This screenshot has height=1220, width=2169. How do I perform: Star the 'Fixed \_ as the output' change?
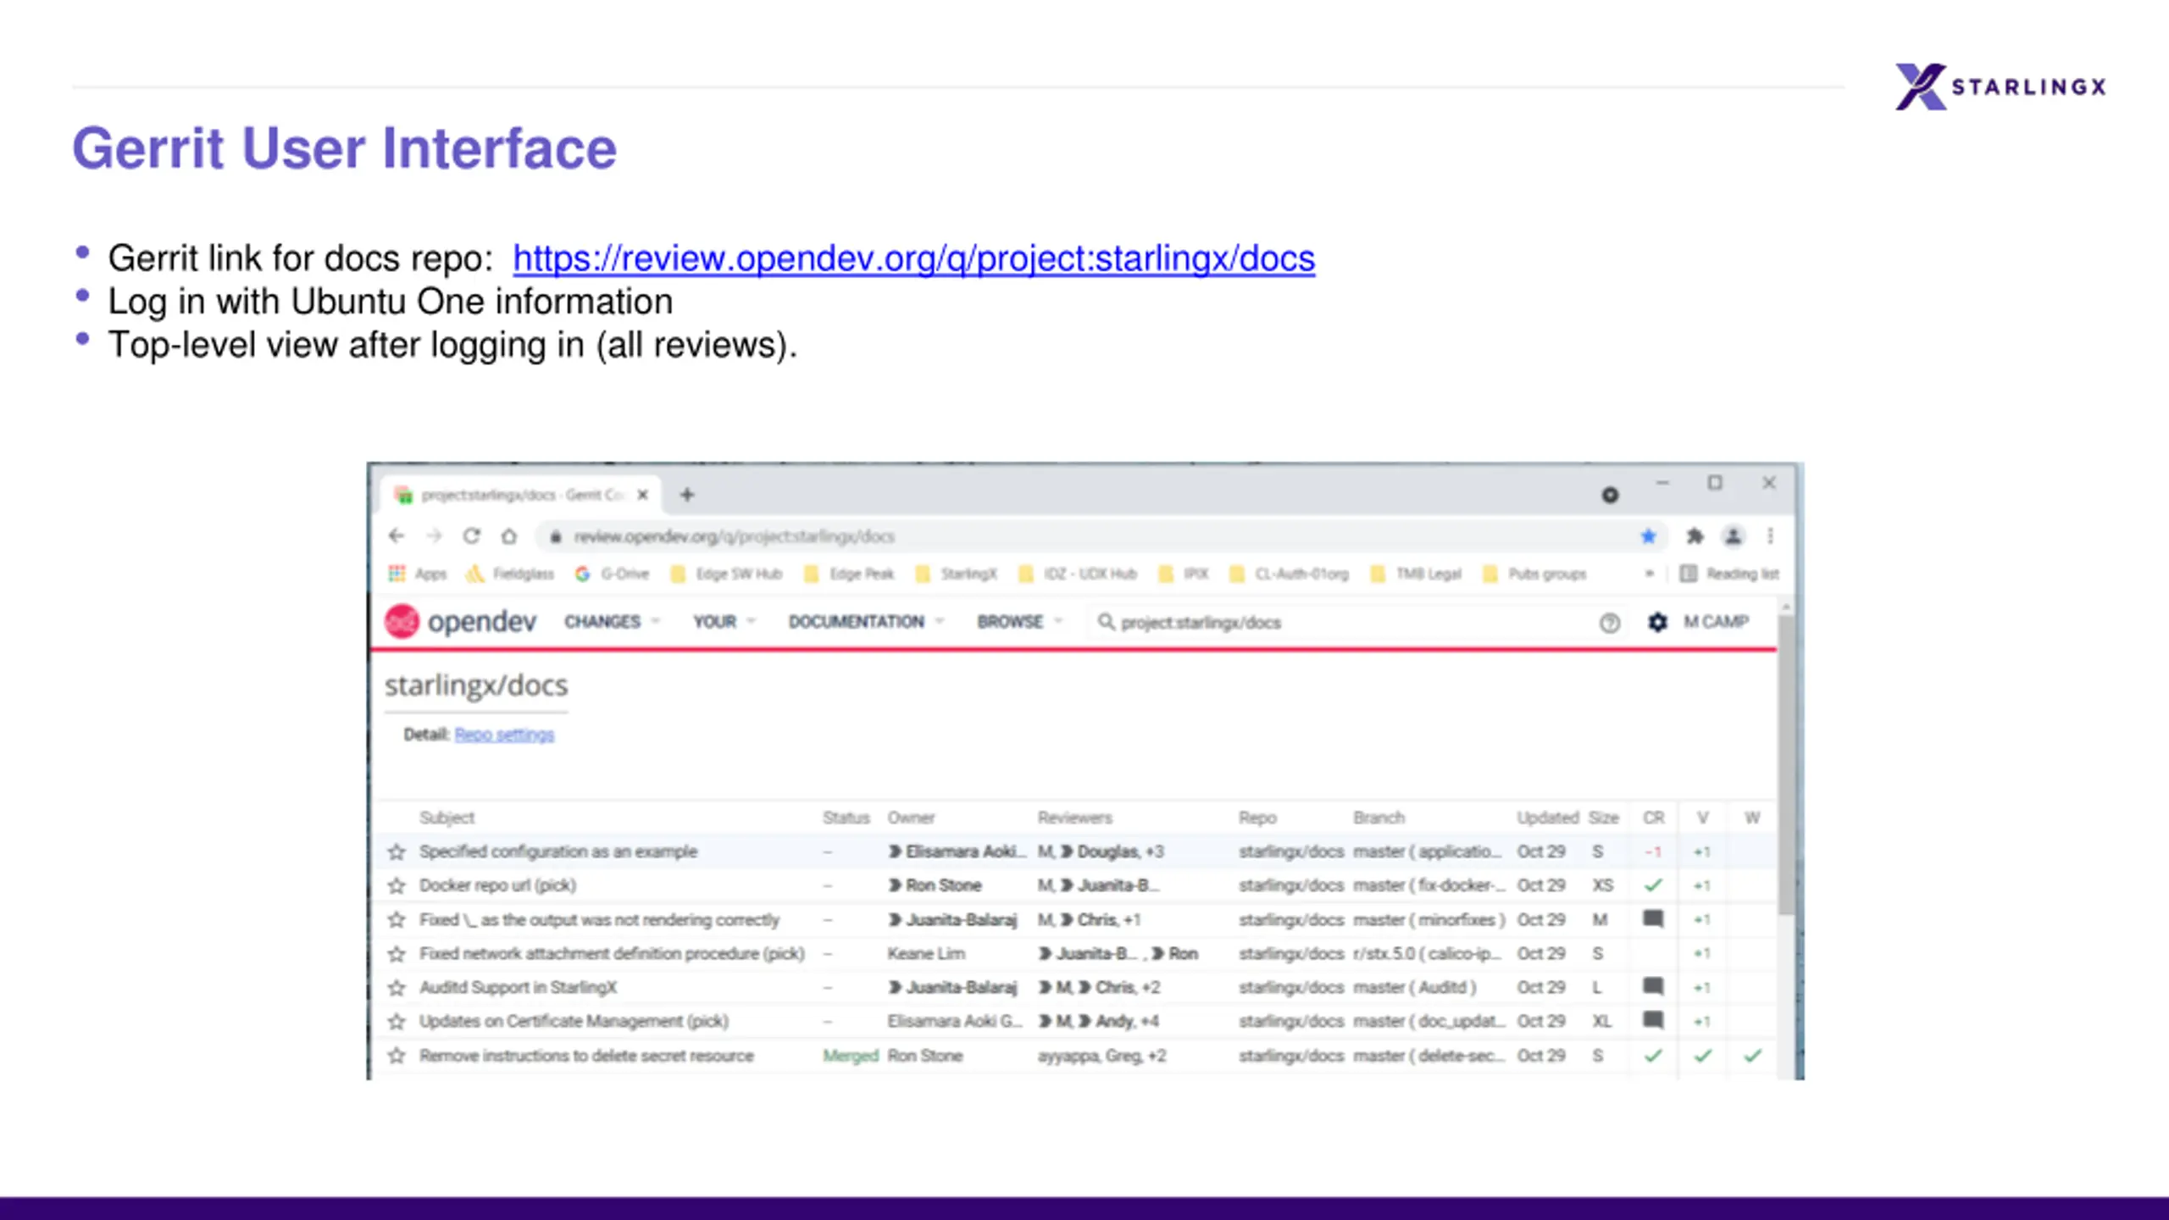396,920
